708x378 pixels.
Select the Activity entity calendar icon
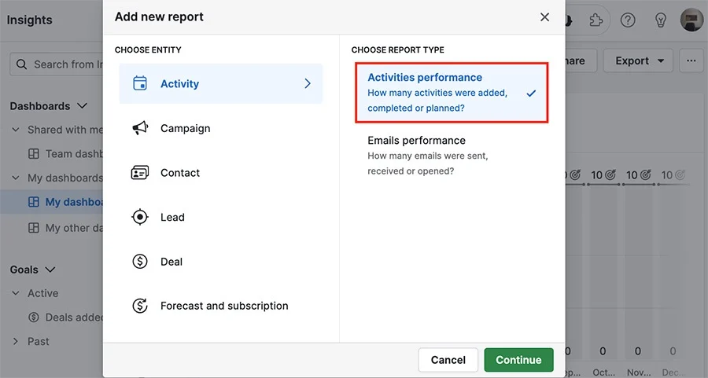[x=140, y=83]
